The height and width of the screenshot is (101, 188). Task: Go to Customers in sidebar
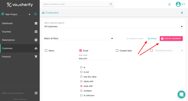coord(20,48)
